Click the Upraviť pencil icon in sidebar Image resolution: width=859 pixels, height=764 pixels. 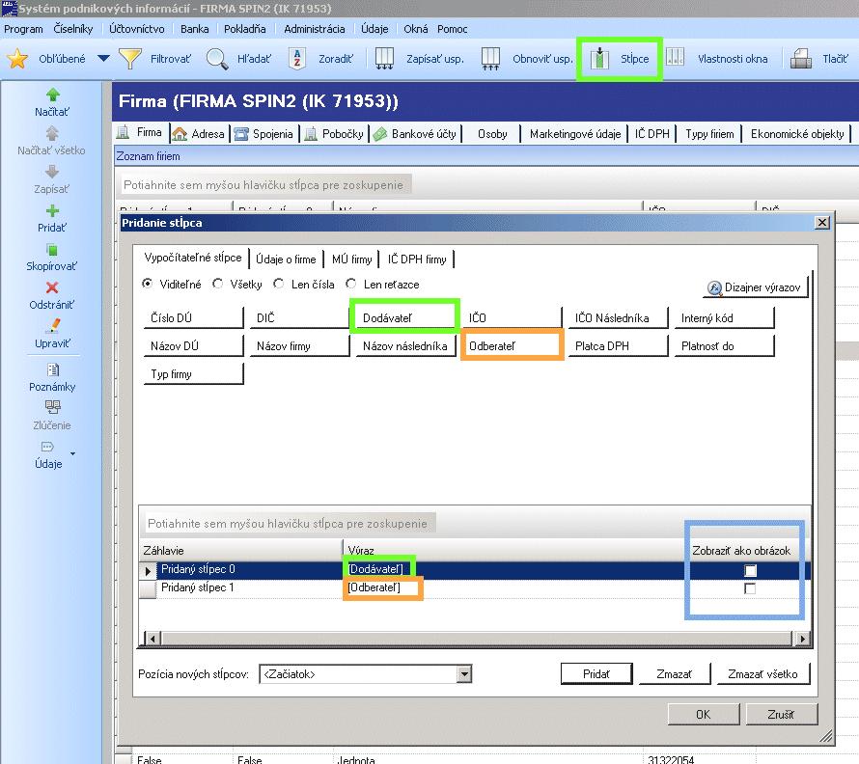coord(52,326)
